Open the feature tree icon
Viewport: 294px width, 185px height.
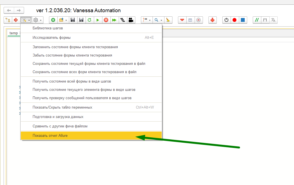[x=8, y=20]
